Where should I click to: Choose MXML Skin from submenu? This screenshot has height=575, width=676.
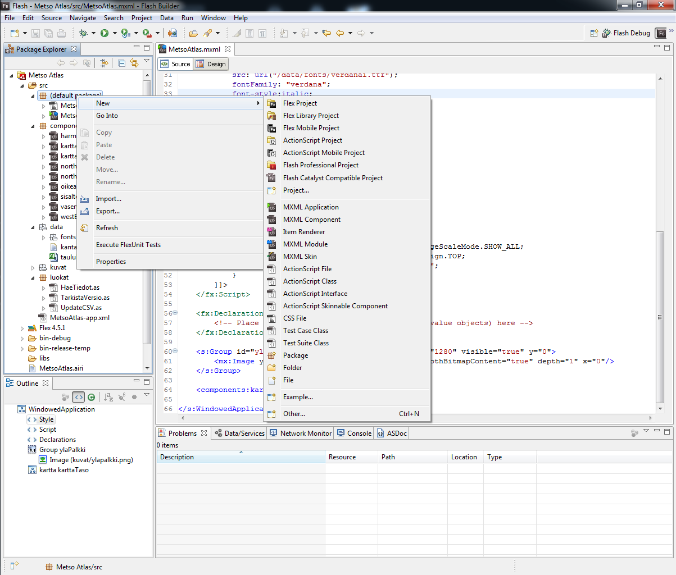(347, 257)
